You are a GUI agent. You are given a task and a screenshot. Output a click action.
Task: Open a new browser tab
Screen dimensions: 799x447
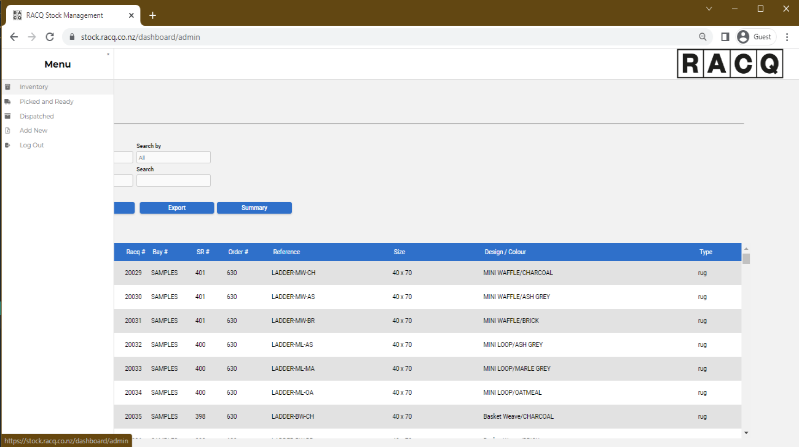click(152, 15)
